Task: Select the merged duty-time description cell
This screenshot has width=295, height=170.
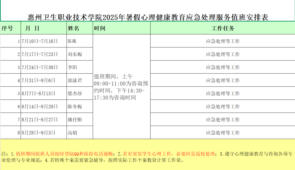Action: pos(122,87)
